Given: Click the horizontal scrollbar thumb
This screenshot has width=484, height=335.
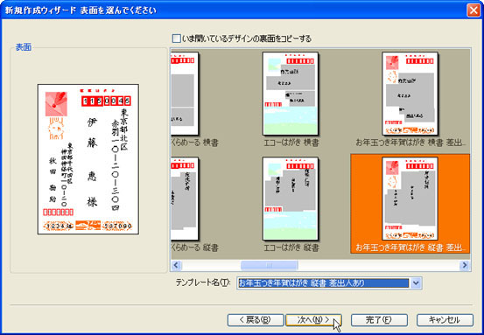Looking at the screenshot, I should (270, 265).
